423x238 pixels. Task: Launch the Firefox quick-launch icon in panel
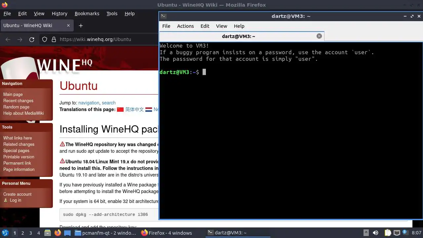[58, 233]
